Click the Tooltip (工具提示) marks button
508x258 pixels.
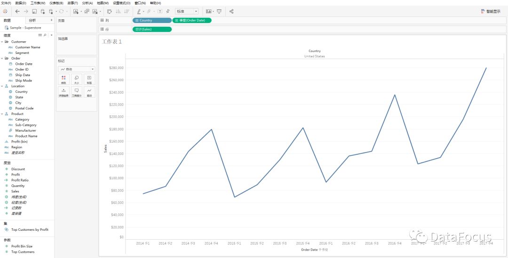point(76,92)
